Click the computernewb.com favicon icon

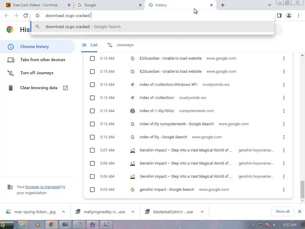133,111
